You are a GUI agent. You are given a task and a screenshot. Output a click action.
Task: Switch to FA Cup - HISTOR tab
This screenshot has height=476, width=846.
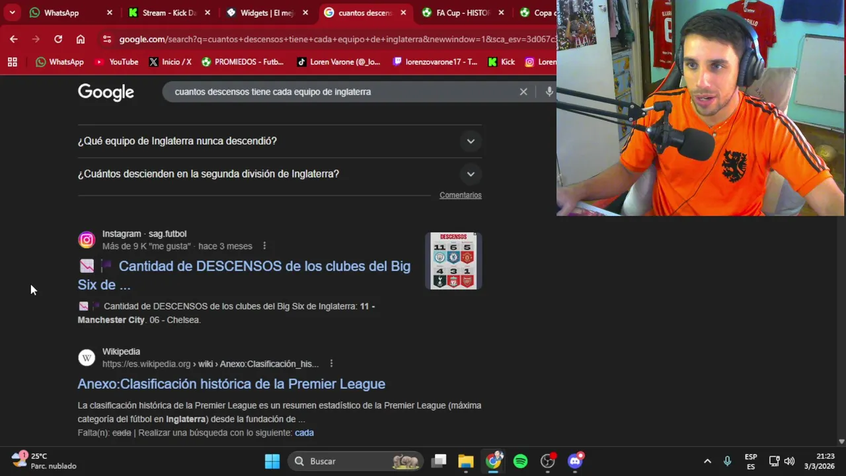pyautogui.click(x=457, y=13)
